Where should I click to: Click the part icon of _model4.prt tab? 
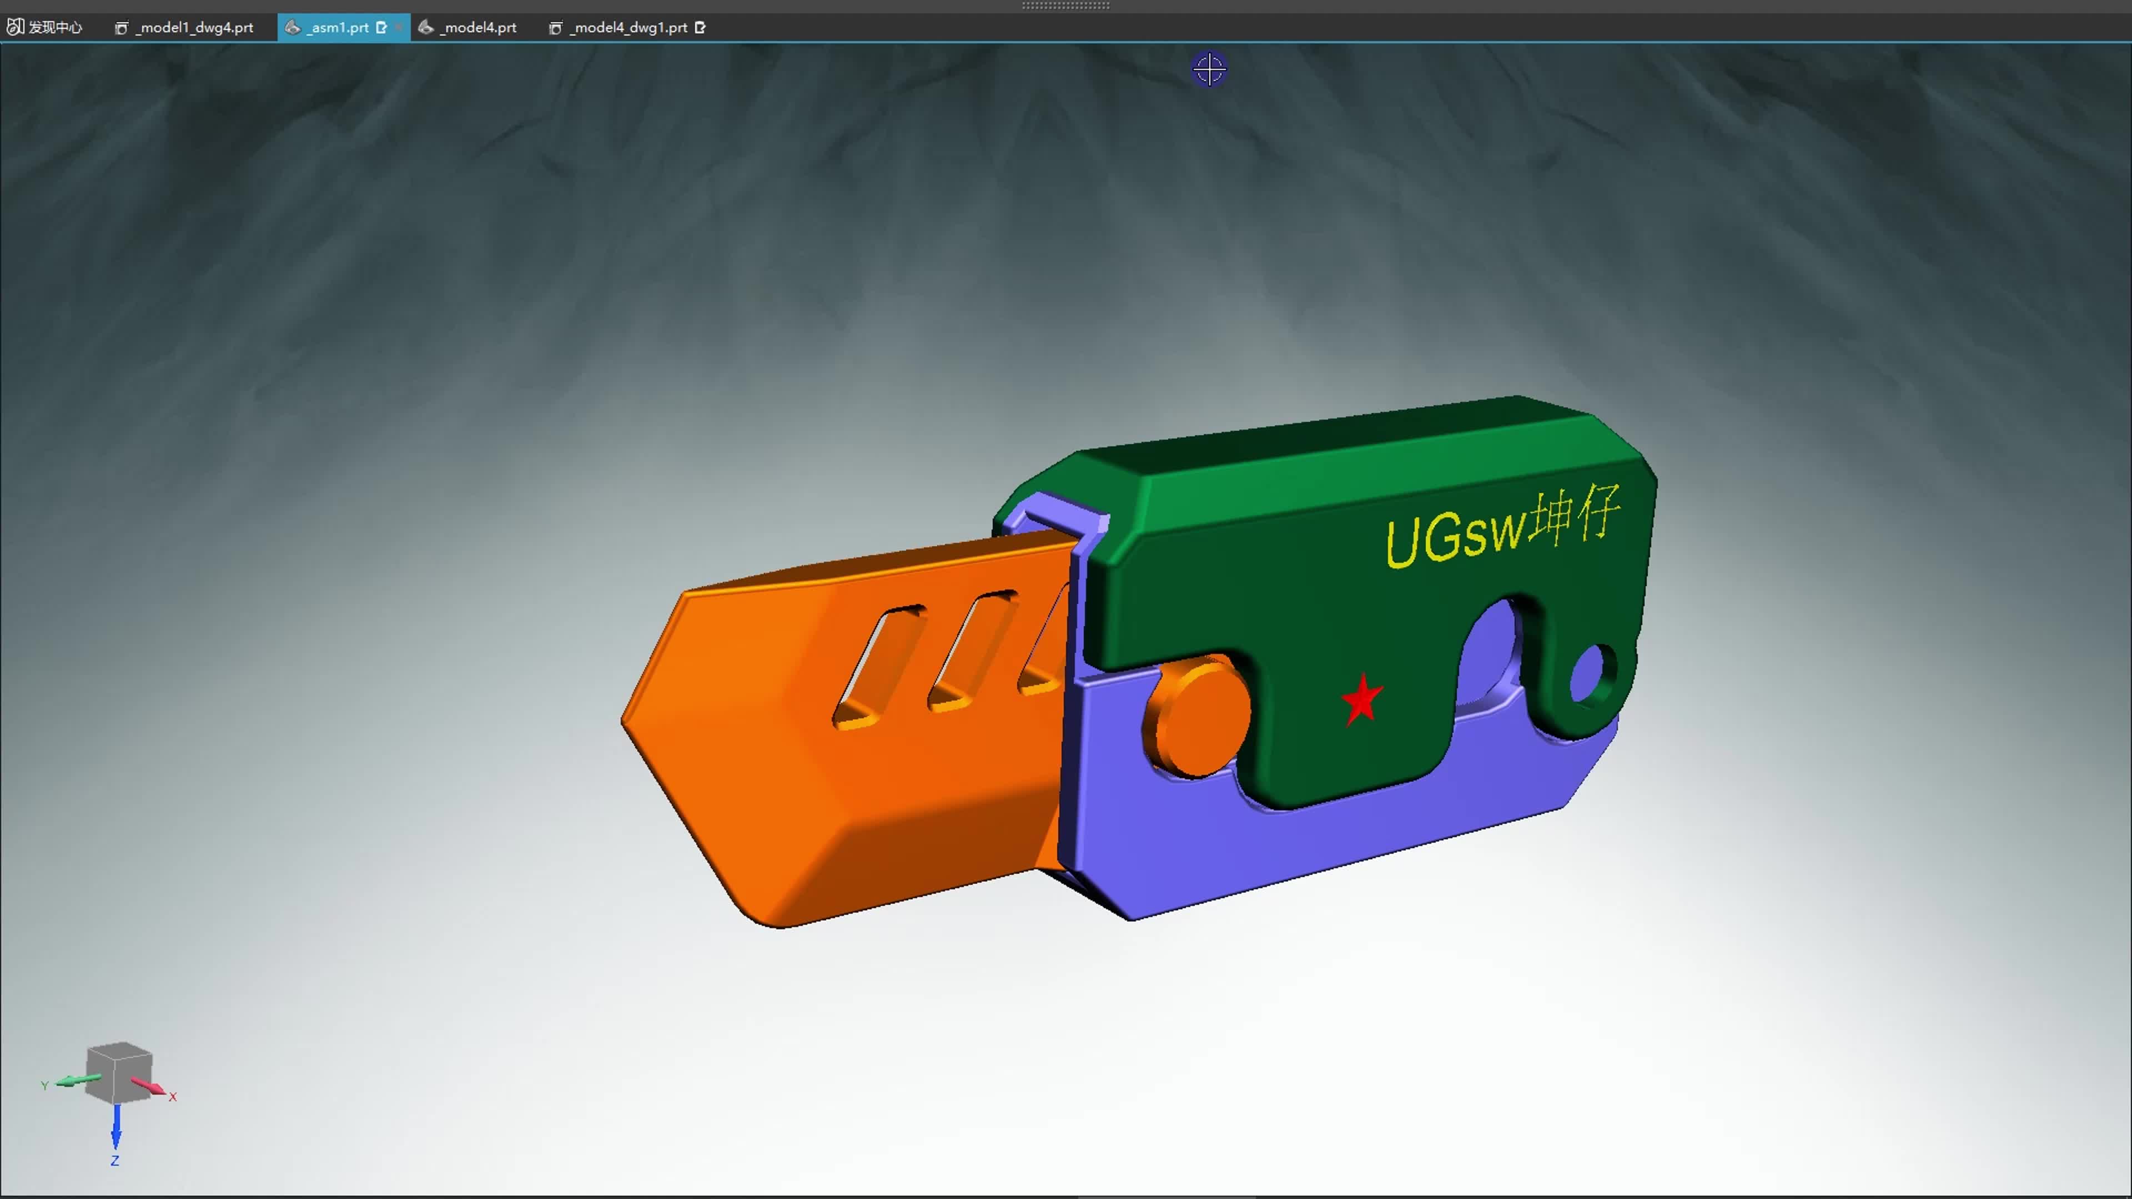coord(425,27)
